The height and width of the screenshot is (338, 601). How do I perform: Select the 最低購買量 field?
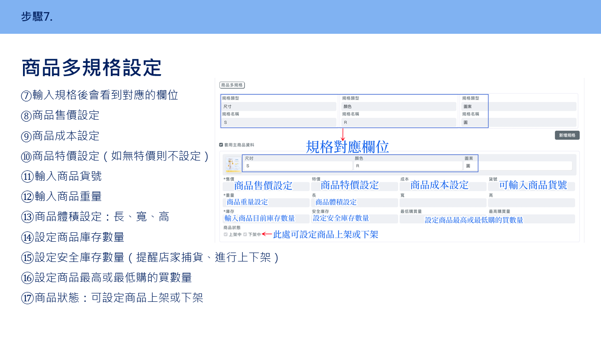tap(443, 219)
